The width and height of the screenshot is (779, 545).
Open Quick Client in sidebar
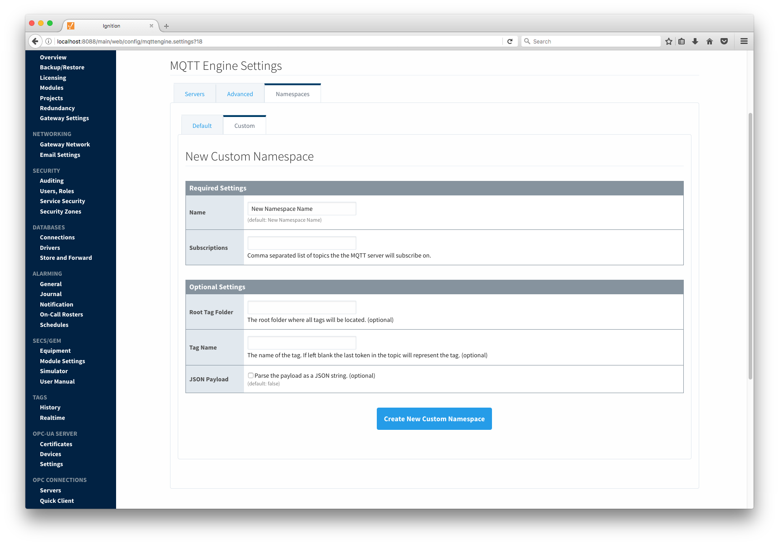[x=57, y=501]
